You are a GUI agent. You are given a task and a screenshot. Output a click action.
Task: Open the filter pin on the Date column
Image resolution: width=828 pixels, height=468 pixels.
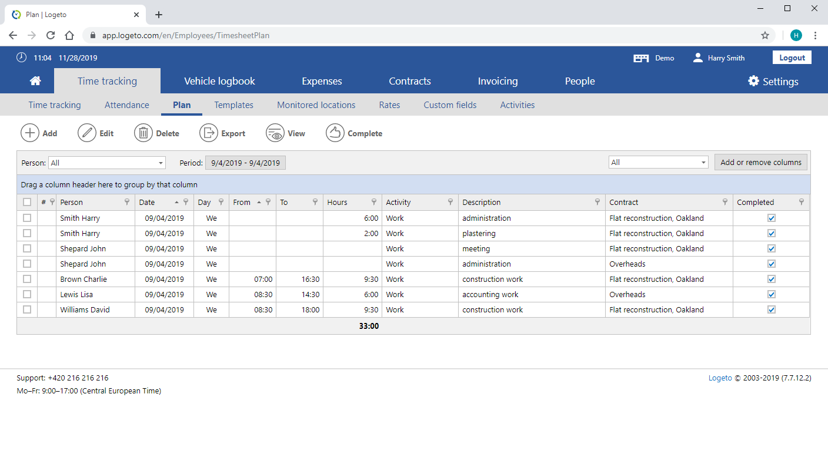[186, 202]
